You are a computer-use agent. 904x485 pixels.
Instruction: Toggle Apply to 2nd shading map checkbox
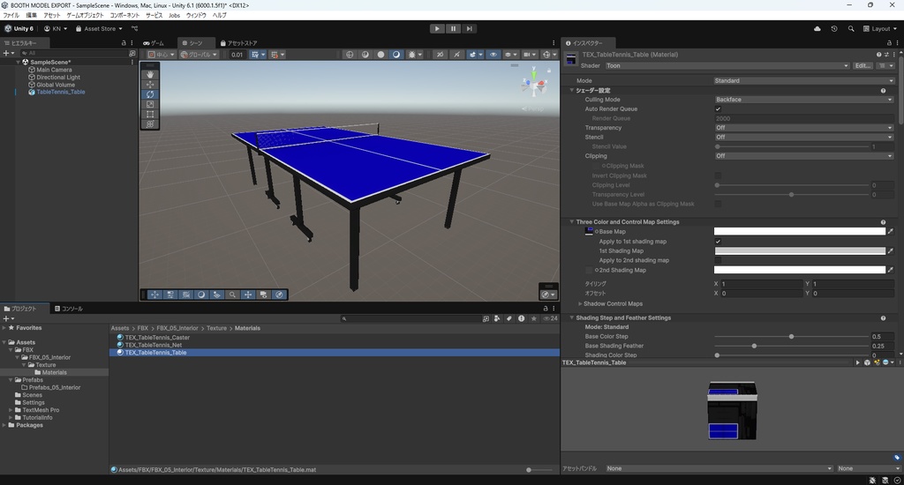(718, 260)
